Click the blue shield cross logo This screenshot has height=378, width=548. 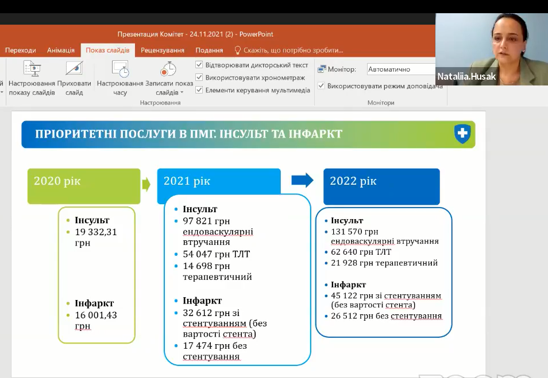click(462, 134)
